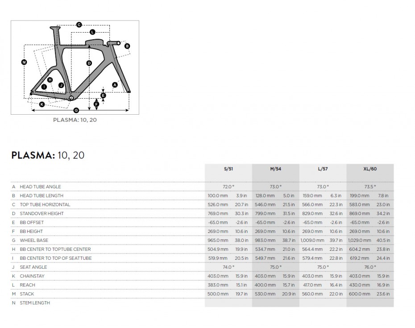This screenshot has height=328, width=415.
Task: Click the F BB height marker in diagram
Action: coord(96,104)
